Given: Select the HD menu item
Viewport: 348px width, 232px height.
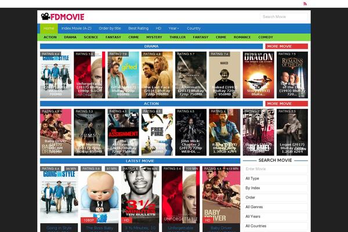Looking at the screenshot, I should point(158,28).
